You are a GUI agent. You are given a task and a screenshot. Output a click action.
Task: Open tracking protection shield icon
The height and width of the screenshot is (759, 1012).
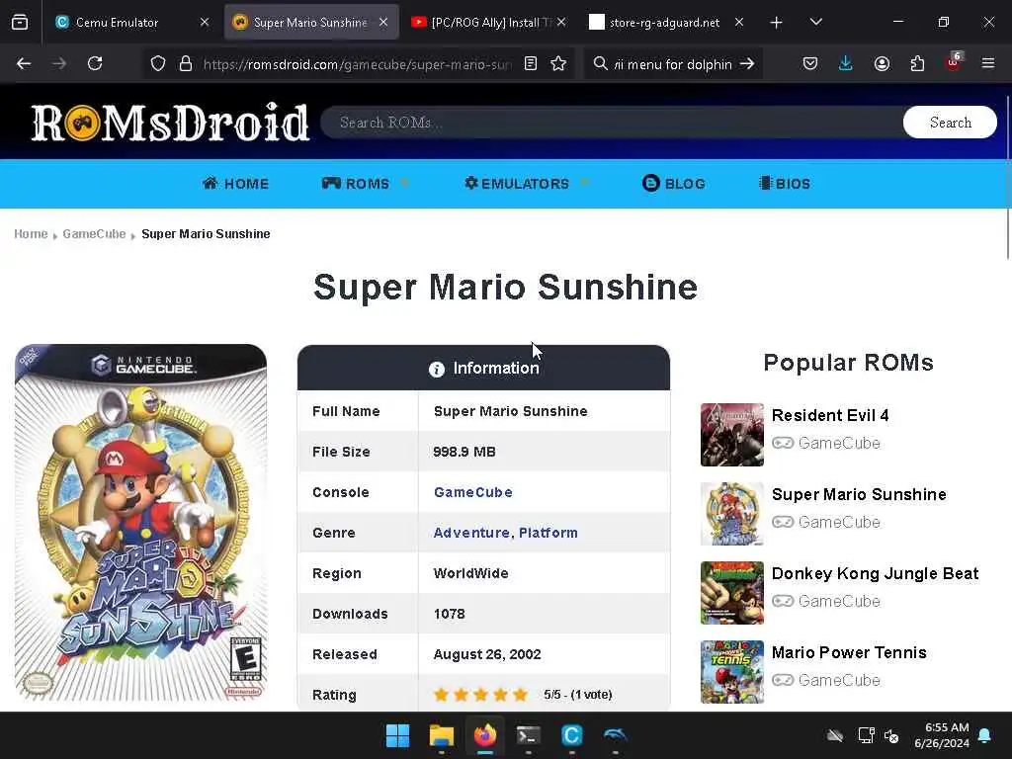[158, 64]
